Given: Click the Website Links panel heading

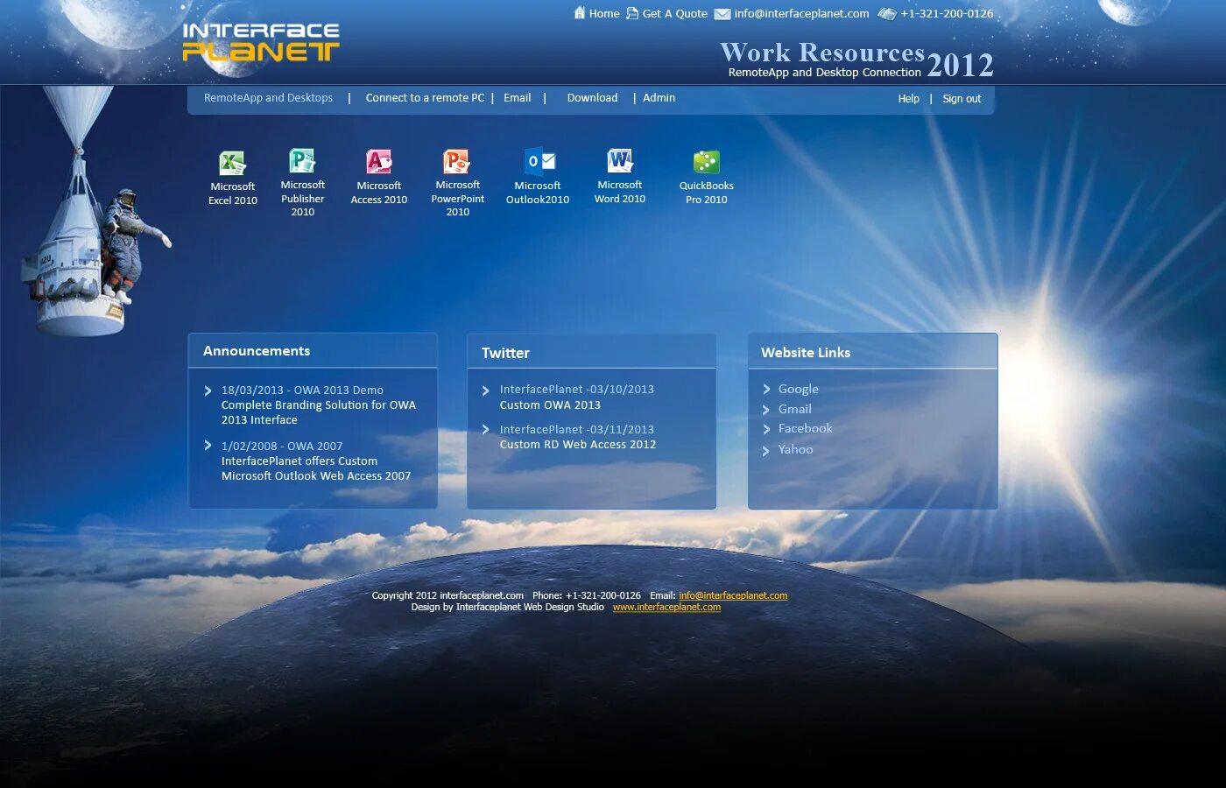Looking at the screenshot, I should click(806, 353).
